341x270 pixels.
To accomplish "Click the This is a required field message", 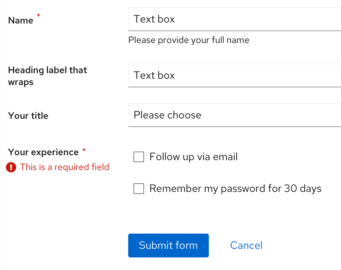I will 65,167.
